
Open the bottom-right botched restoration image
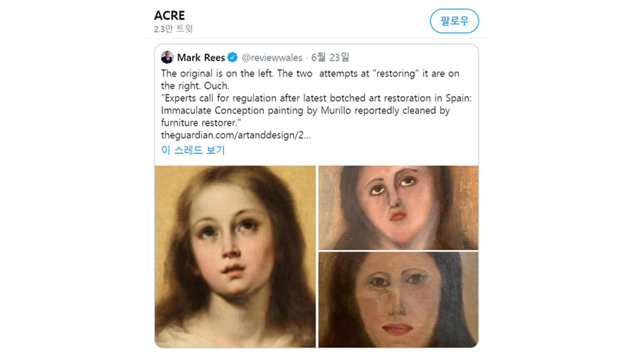point(398,299)
